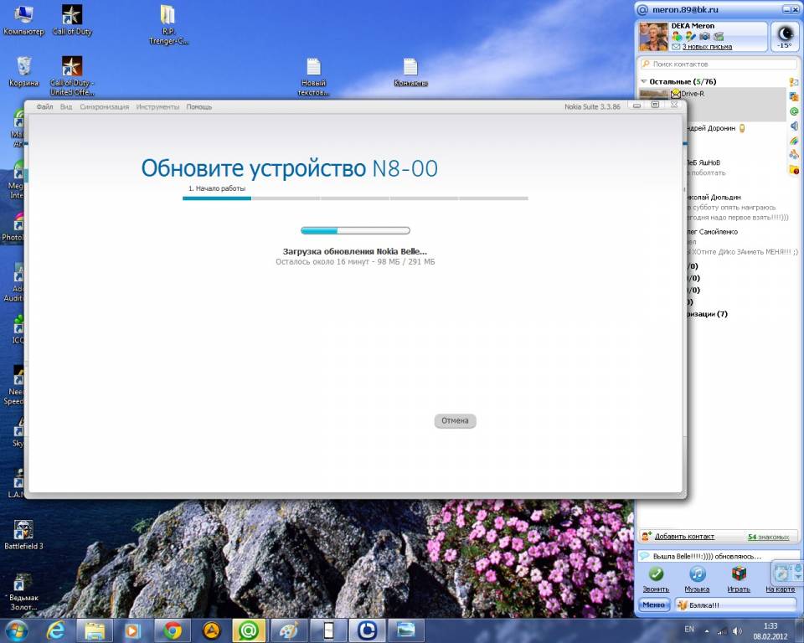Click the DEKA Meron profile avatar
Viewport: 804px width, 643px height.
(x=653, y=36)
